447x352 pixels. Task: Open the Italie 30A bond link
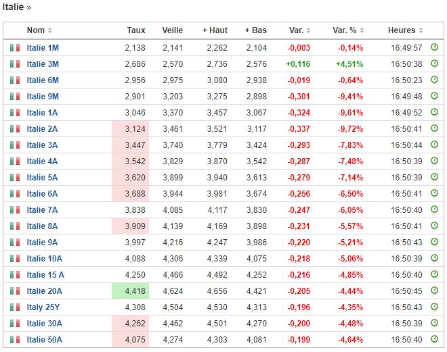coord(44,324)
